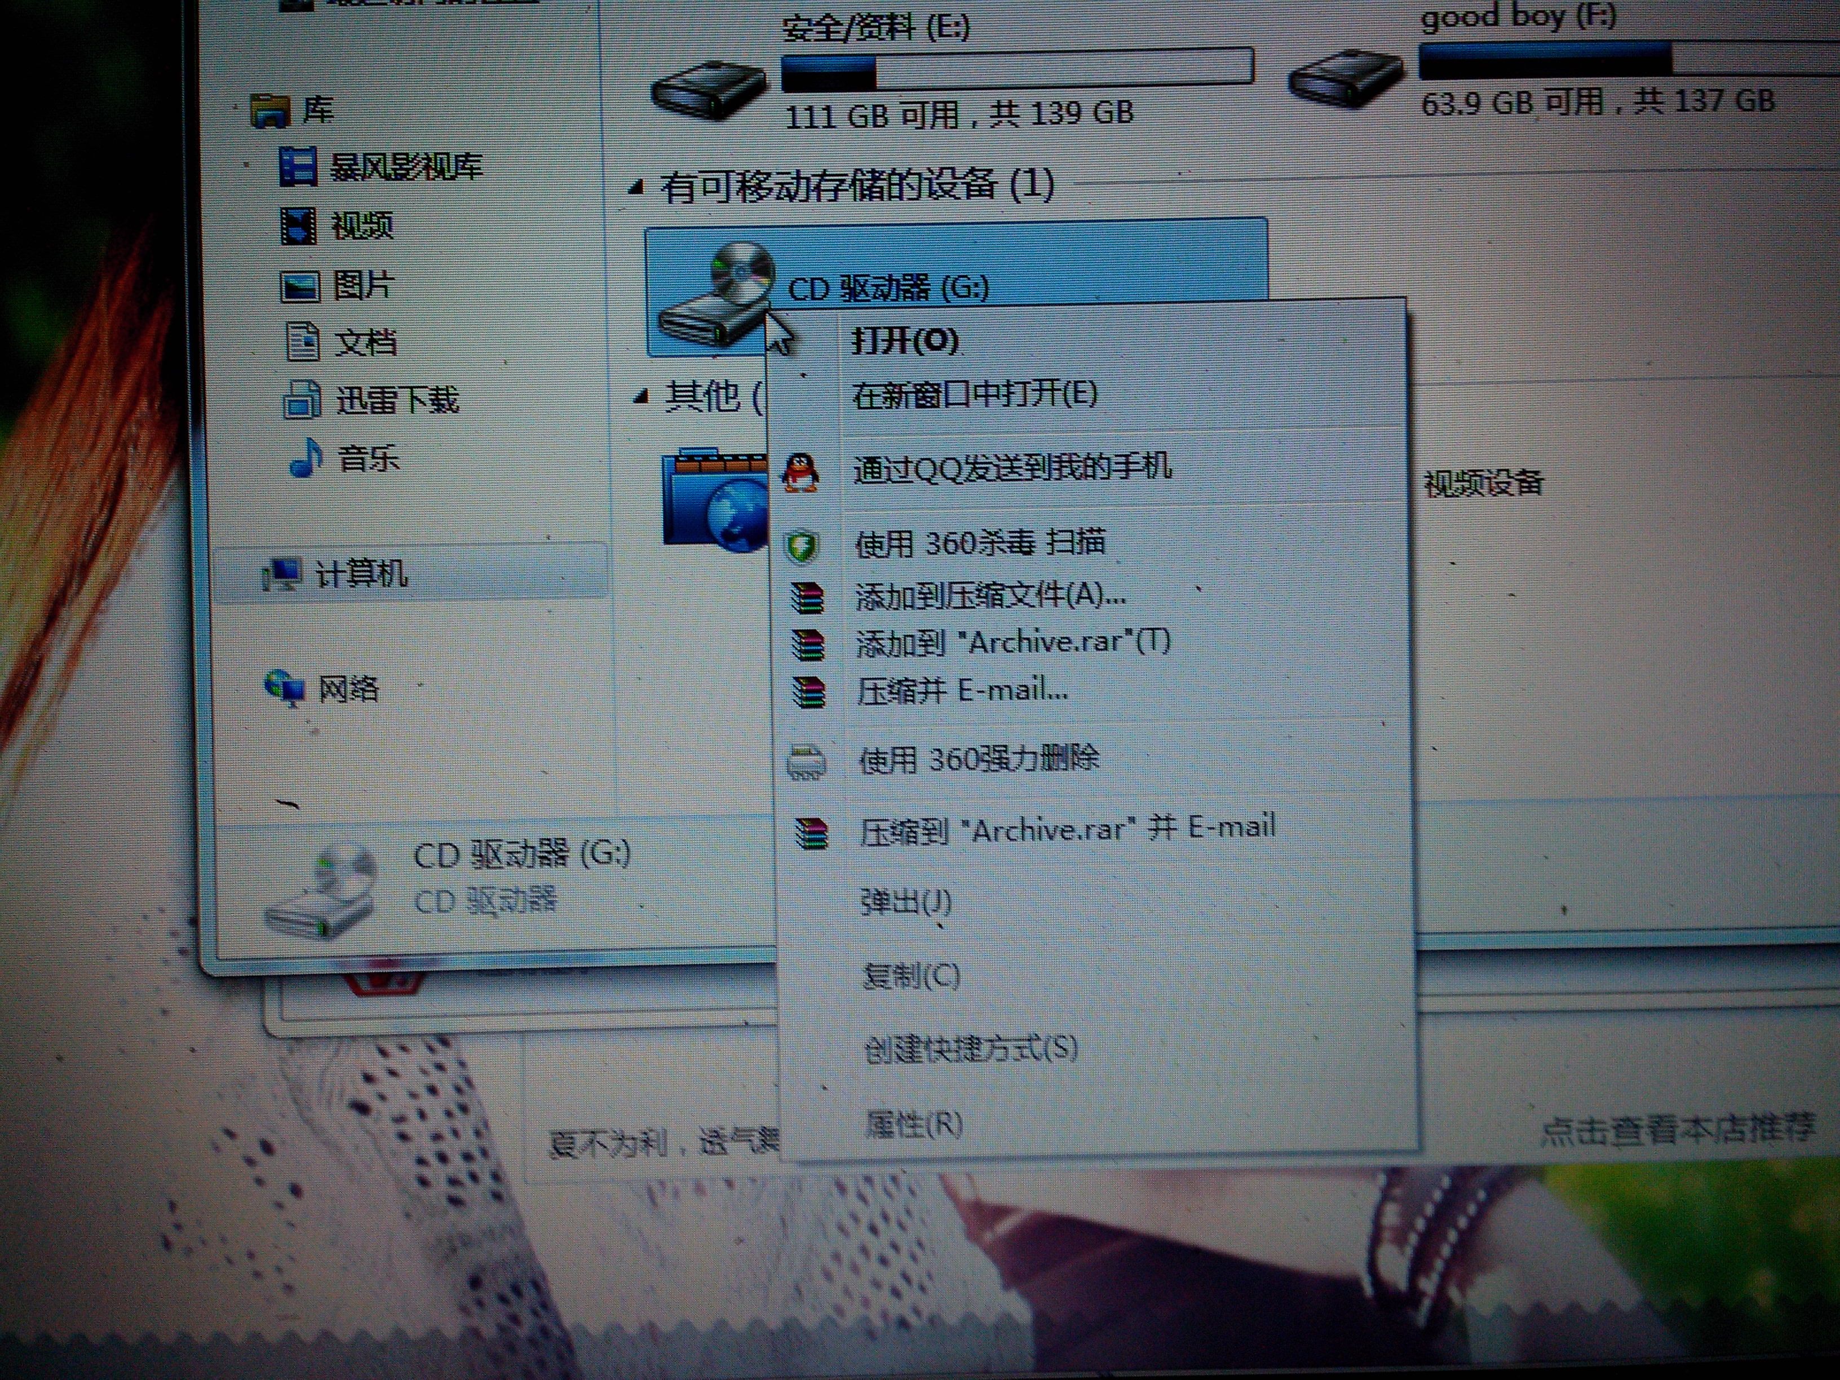The width and height of the screenshot is (1840, 1380).
Task: Click the 视频设备 item label
Action: 1483,483
